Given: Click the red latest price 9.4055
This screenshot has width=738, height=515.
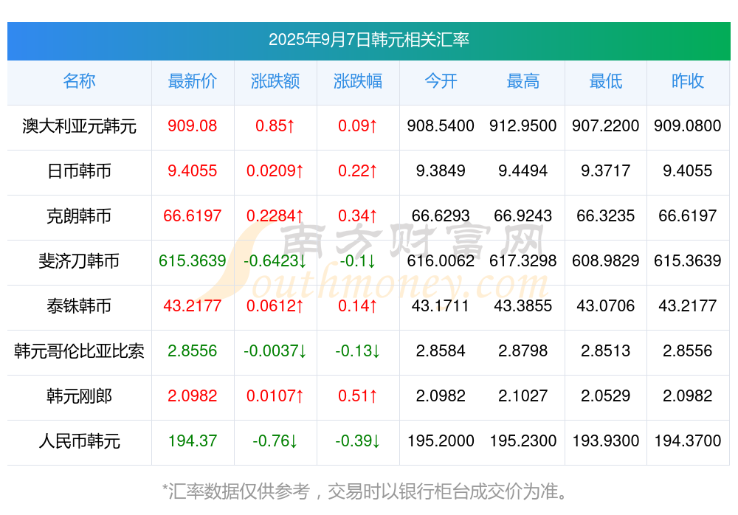Looking at the screenshot, I should point(193,171).
